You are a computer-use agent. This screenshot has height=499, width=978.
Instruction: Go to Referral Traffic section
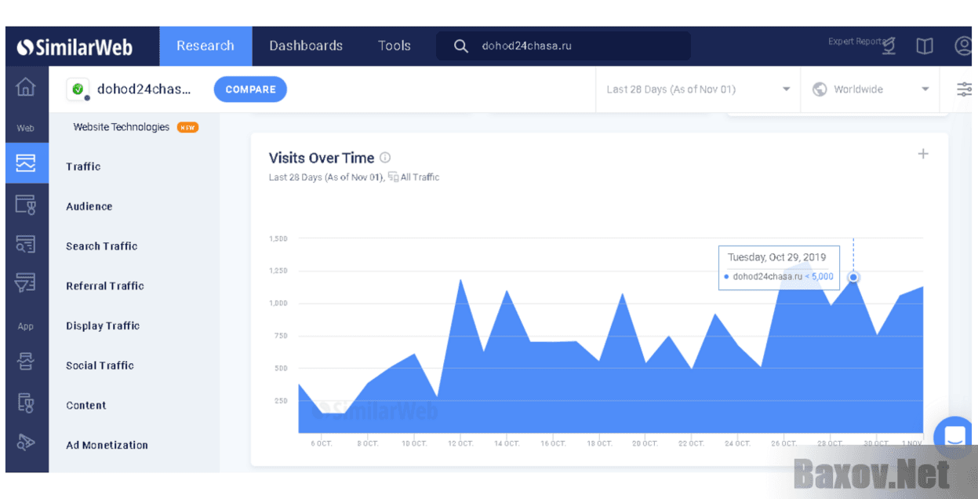(105, 286)
